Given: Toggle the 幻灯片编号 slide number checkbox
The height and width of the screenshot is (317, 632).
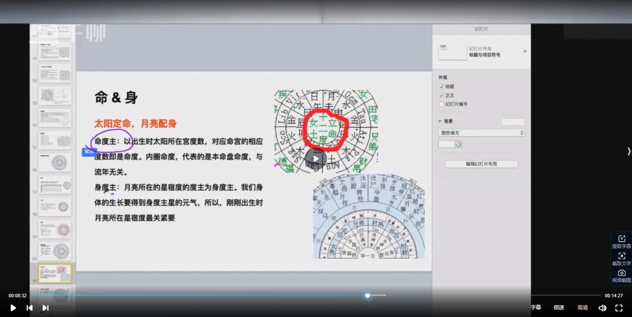Looking at the screenshot, I should (441, 104).
